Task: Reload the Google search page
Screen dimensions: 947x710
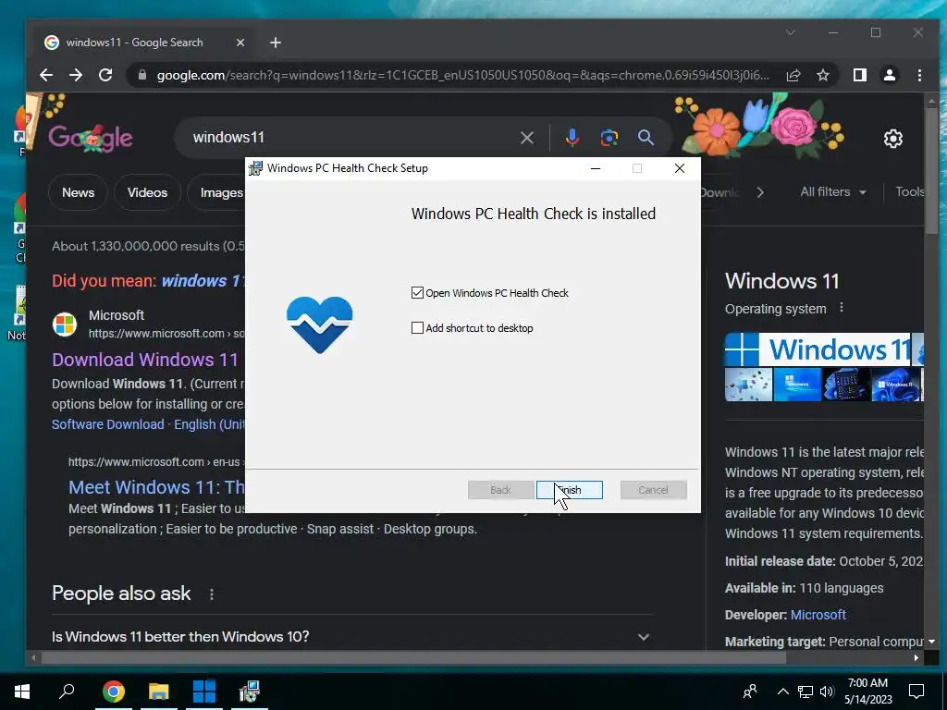Action: click(105, 75)
